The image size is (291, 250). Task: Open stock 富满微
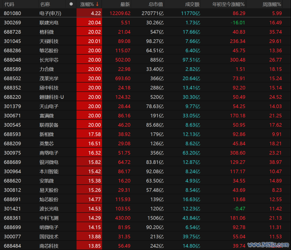(x=47, y=116)
